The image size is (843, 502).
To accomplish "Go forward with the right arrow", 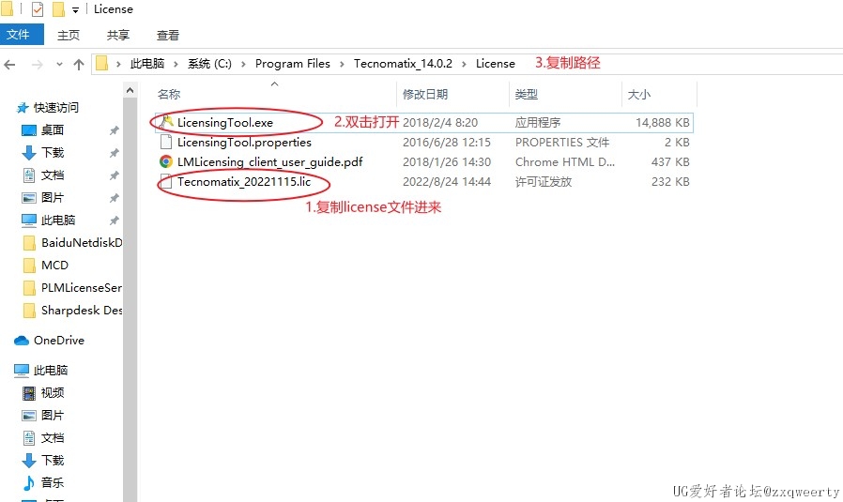I will tap(38, 65).
